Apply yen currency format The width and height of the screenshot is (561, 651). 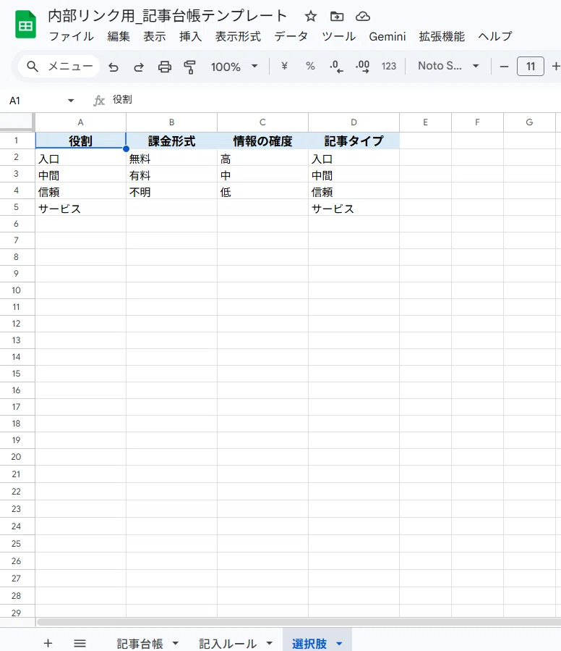284,66
